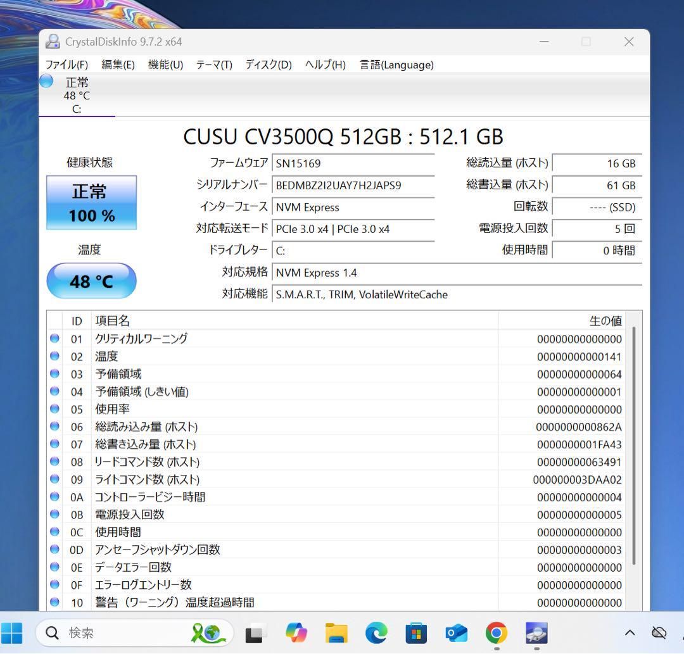Open Microsoft Edge from the taskbar
Image resolution: width=684 pixels, height=654 pixels.
pyautogui.click(x=376, y=632)
